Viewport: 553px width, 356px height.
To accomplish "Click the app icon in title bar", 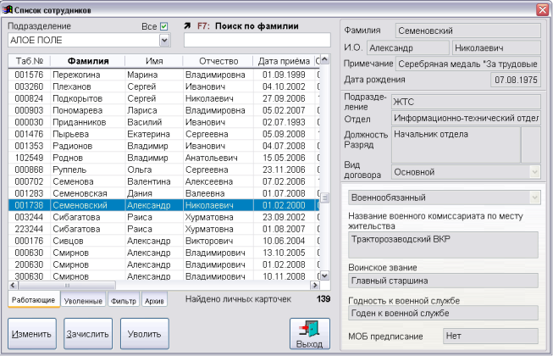I will [x=7, y=9].
